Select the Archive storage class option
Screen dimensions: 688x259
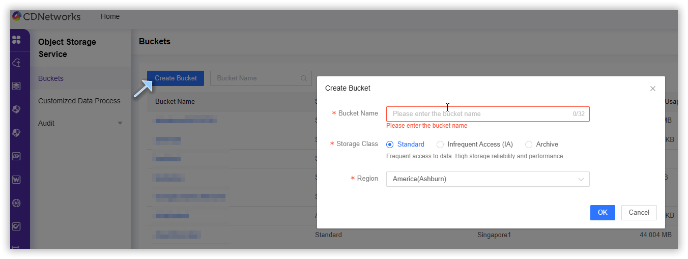pos(529,145)
